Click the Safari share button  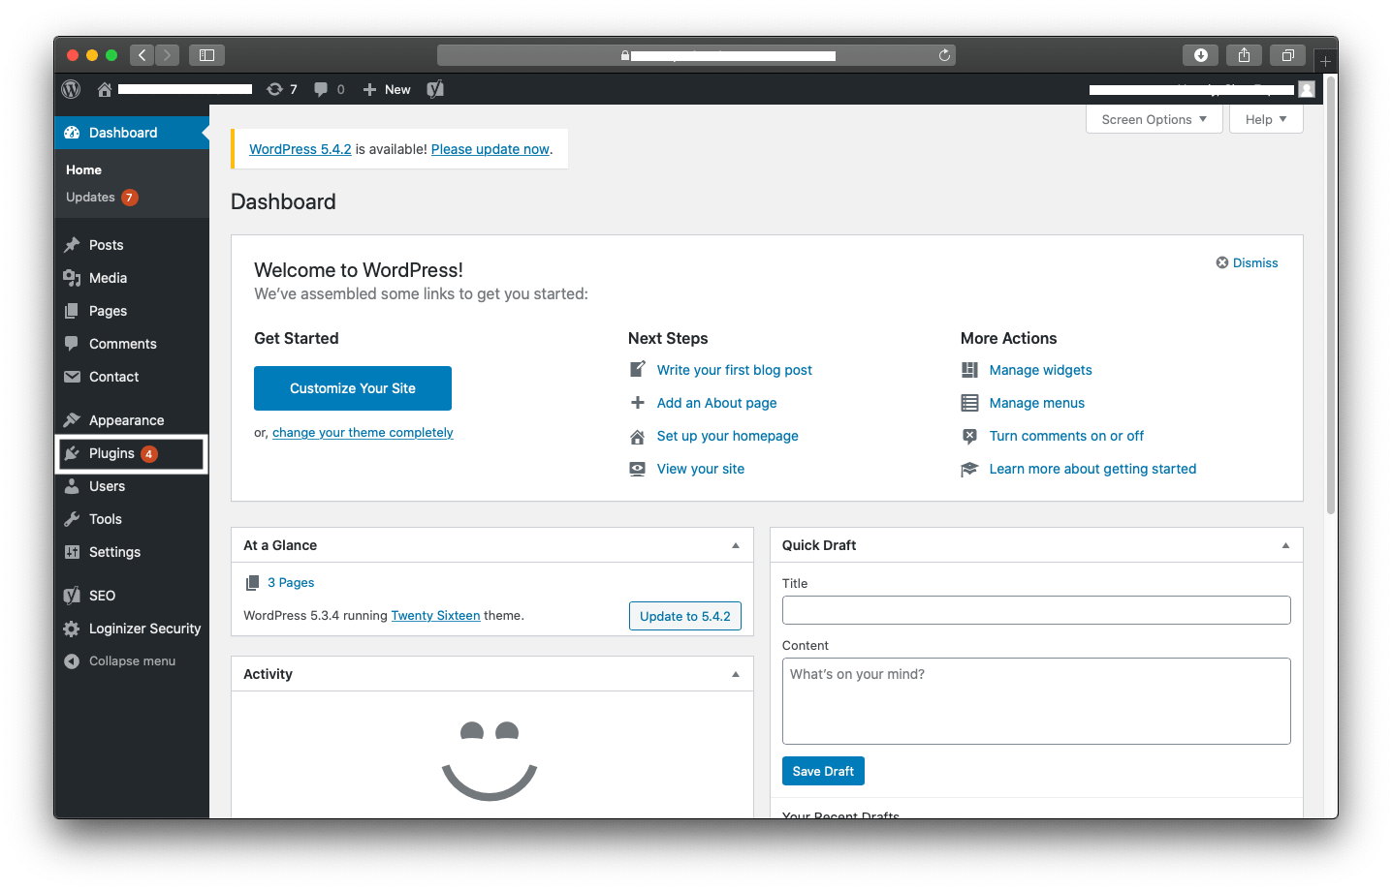(1244, 55)
